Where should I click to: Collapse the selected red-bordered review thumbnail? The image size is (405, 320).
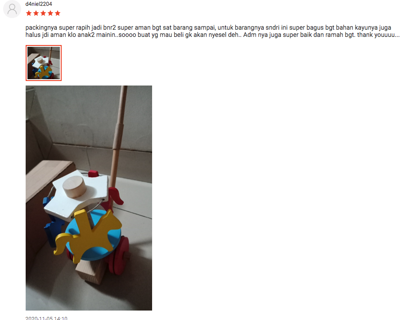tap(44, 63)
